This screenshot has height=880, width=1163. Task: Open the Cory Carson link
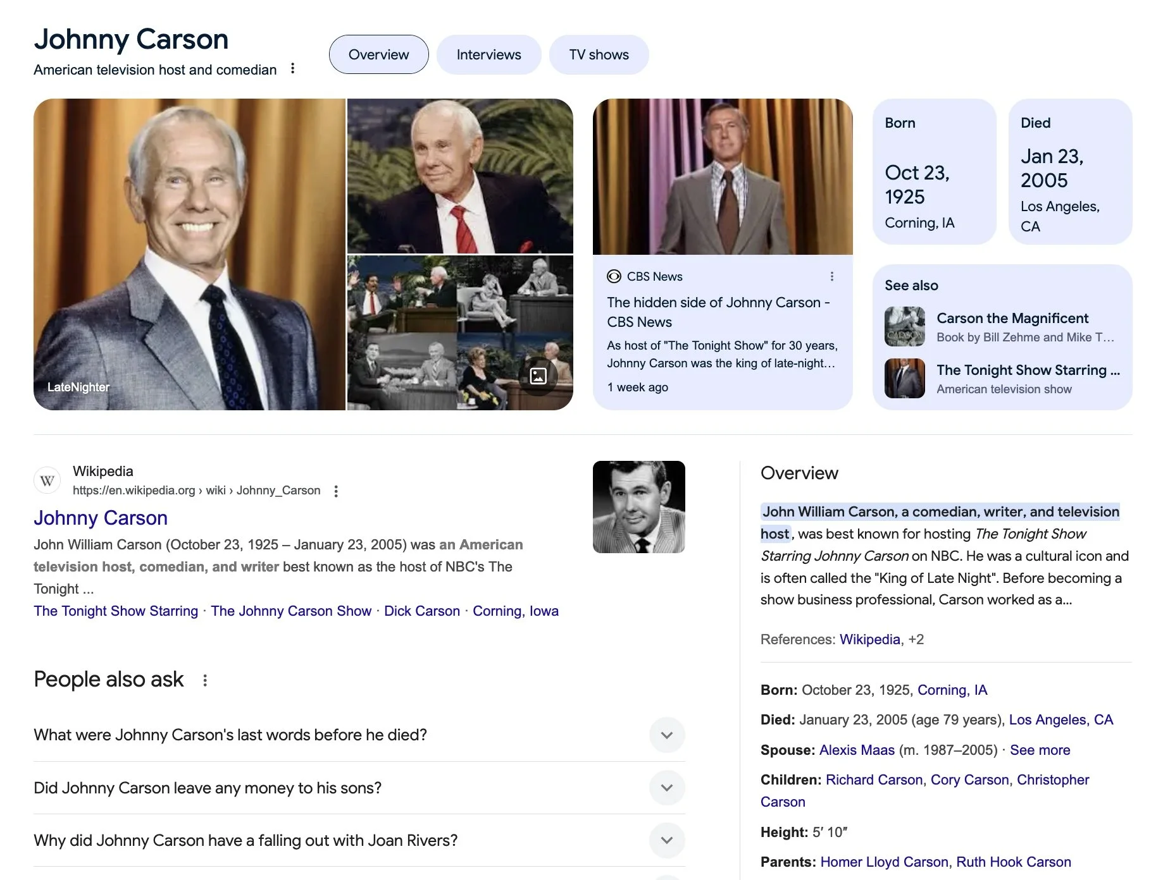(x=969, y=779)
